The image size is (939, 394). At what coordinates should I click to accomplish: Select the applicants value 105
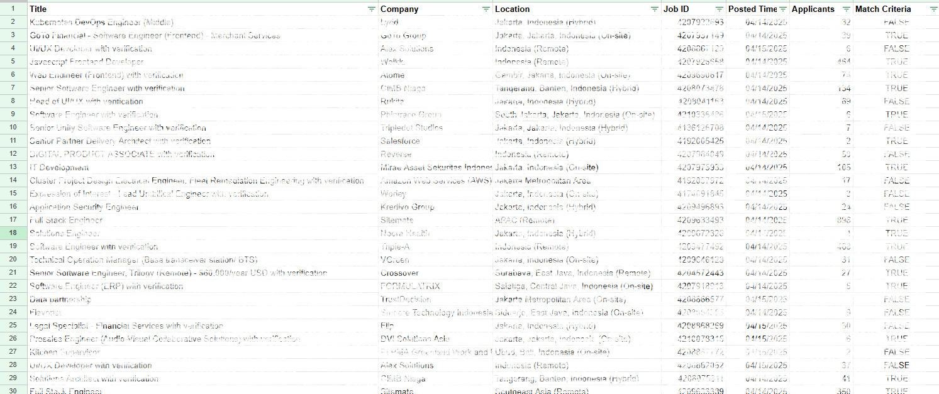click(821, 167)
